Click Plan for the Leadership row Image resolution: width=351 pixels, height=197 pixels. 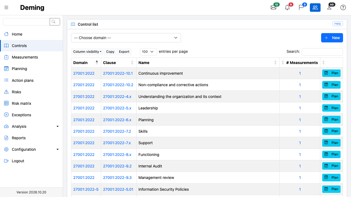tap(331, 108)
